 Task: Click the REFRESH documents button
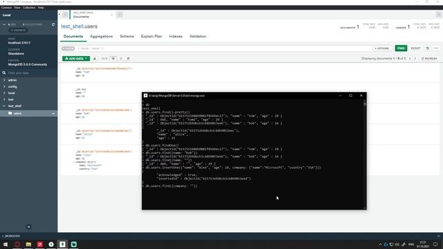[x=429, y=58]
